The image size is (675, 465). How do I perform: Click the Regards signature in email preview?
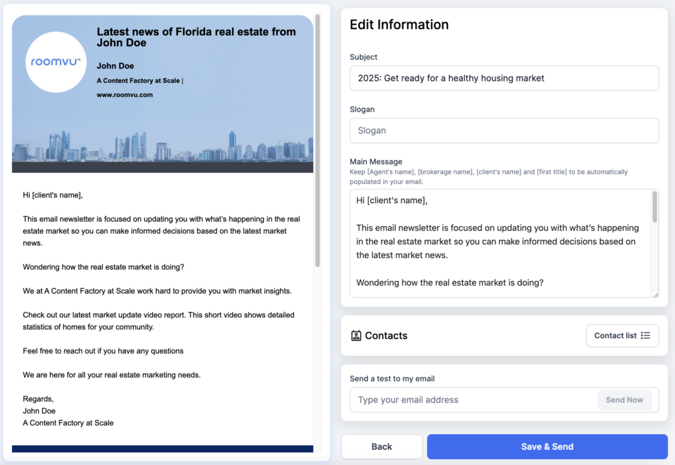38,399
